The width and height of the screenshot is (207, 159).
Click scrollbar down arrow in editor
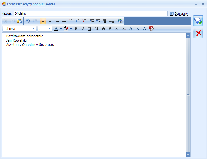click(x=188, y=155)
